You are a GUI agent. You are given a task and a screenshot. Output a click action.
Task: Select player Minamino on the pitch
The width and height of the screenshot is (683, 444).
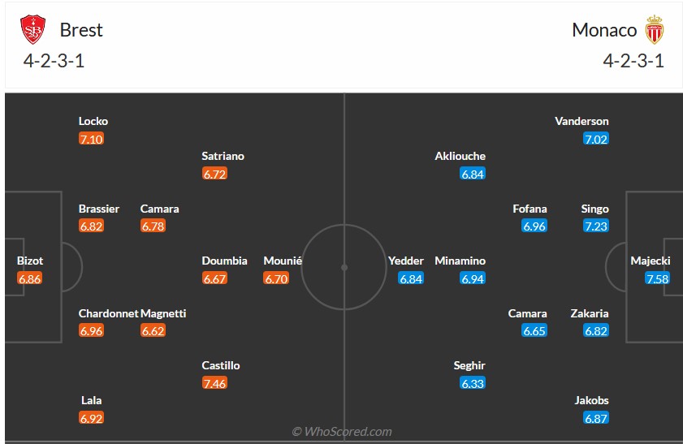click(x=460, y=261)
